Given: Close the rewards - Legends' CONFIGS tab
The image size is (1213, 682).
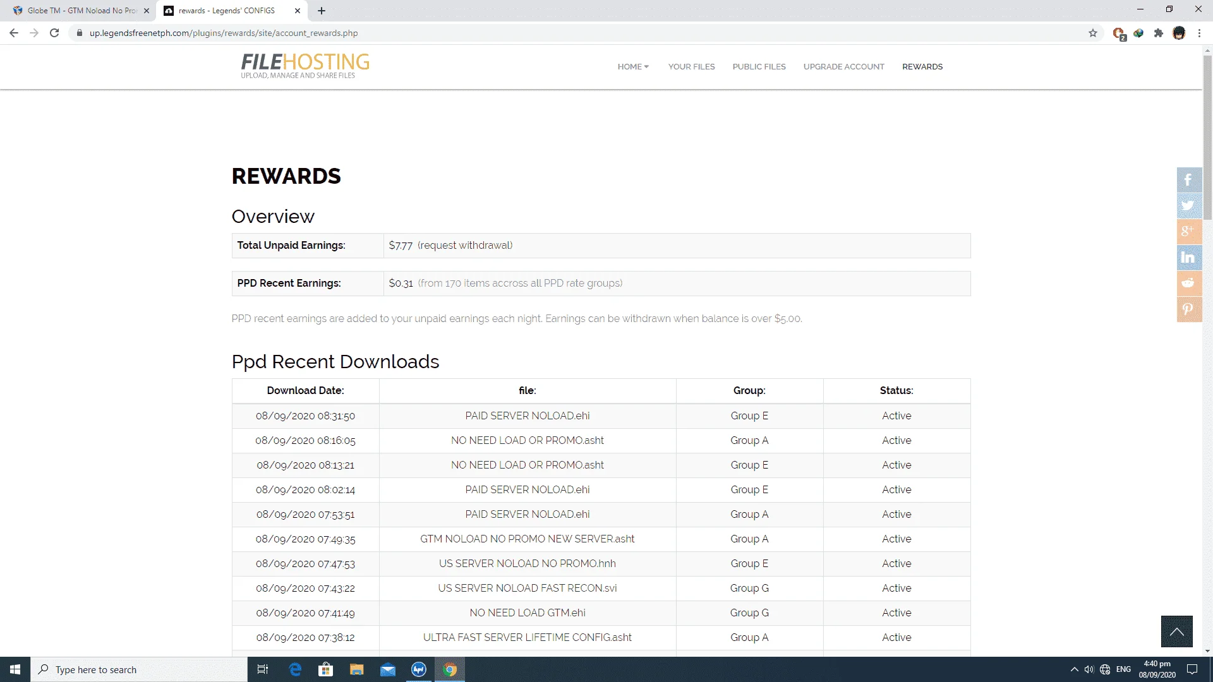Looking at the screenshot, I should (x=298, y=11).
